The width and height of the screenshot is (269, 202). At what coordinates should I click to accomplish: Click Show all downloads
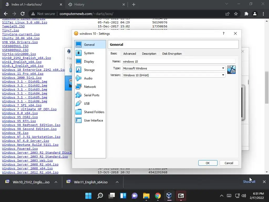[249, 182]
